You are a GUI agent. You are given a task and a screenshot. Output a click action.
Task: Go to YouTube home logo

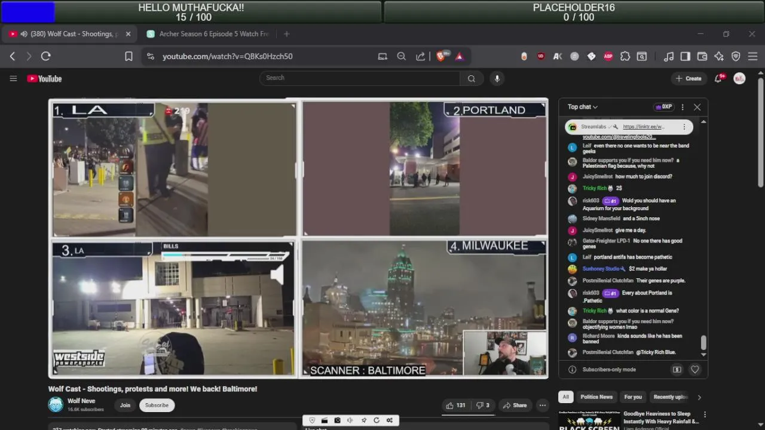[x=44, y=79]
